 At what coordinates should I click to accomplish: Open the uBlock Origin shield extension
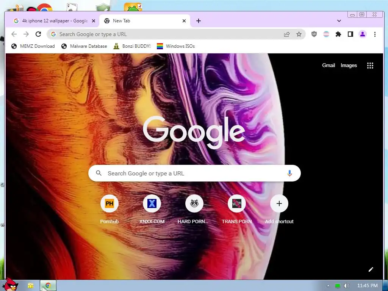(x=314, y=34)
